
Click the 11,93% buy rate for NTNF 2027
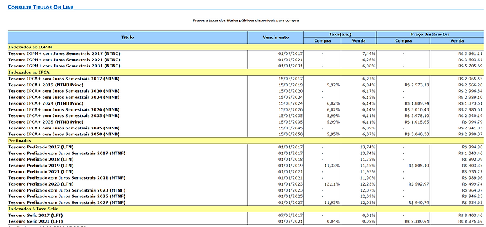(x=332, y=203)
